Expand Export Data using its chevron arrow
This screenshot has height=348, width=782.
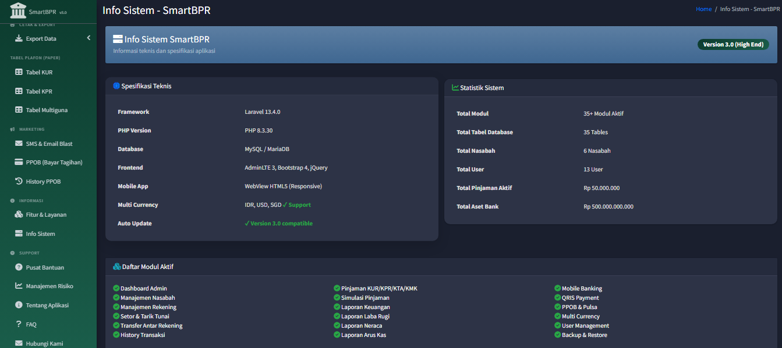click(x=89, y=38)
